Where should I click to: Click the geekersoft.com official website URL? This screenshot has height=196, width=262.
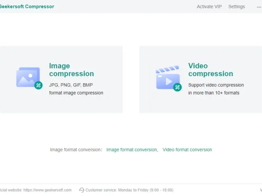47,190
